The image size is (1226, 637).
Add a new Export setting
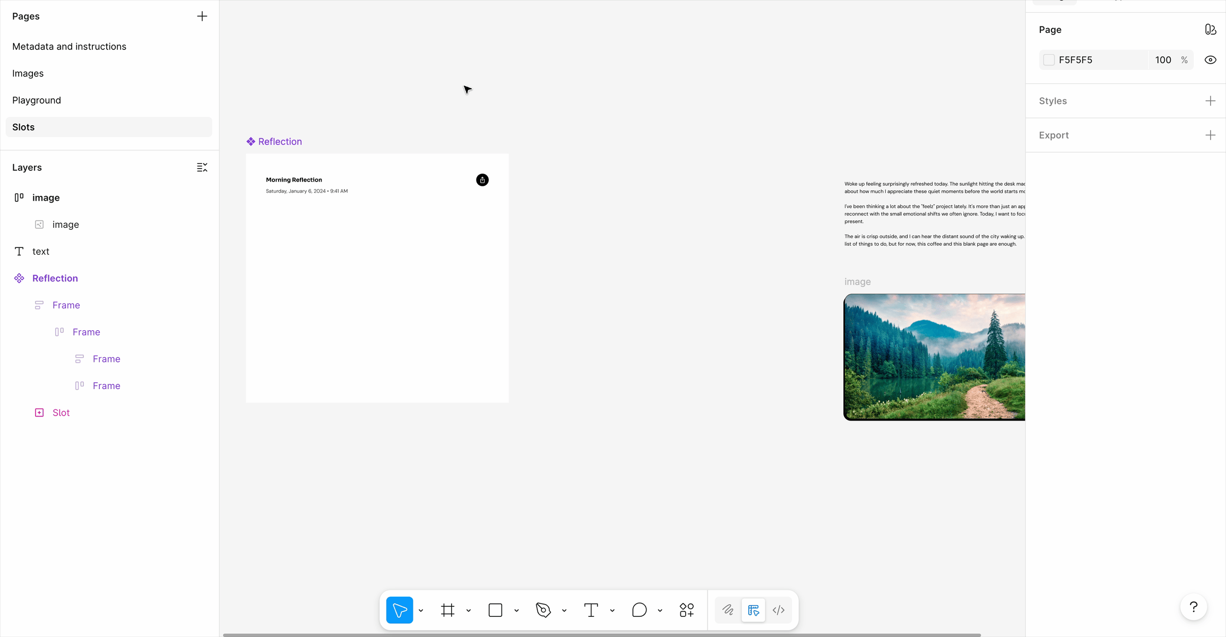click(1210, 135)
